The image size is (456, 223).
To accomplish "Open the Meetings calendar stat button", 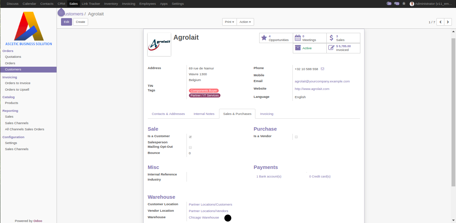I will click(310, 38).
